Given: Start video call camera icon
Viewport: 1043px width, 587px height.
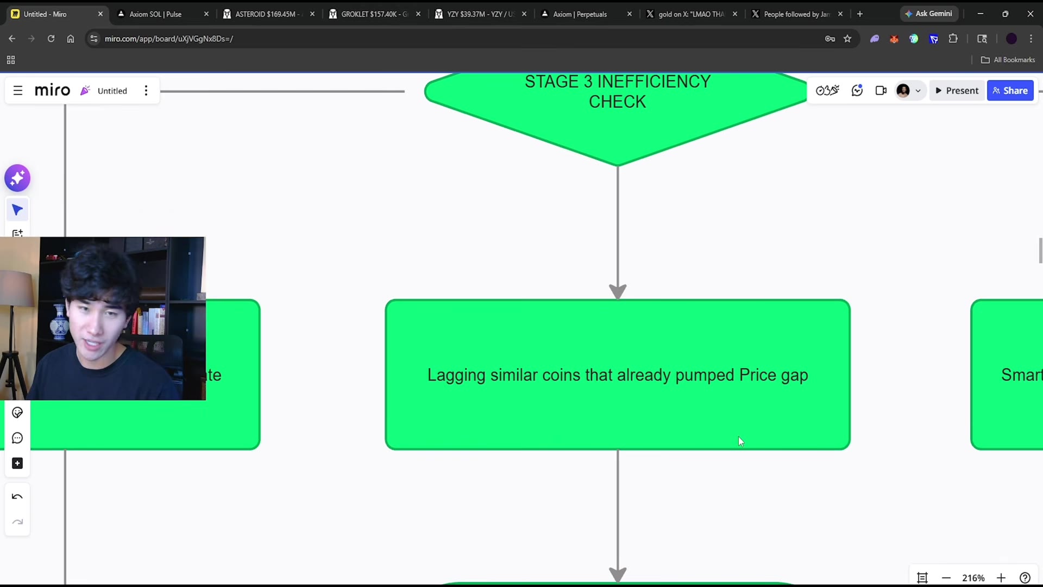Looking at the screenshot, I should (881, 91).
